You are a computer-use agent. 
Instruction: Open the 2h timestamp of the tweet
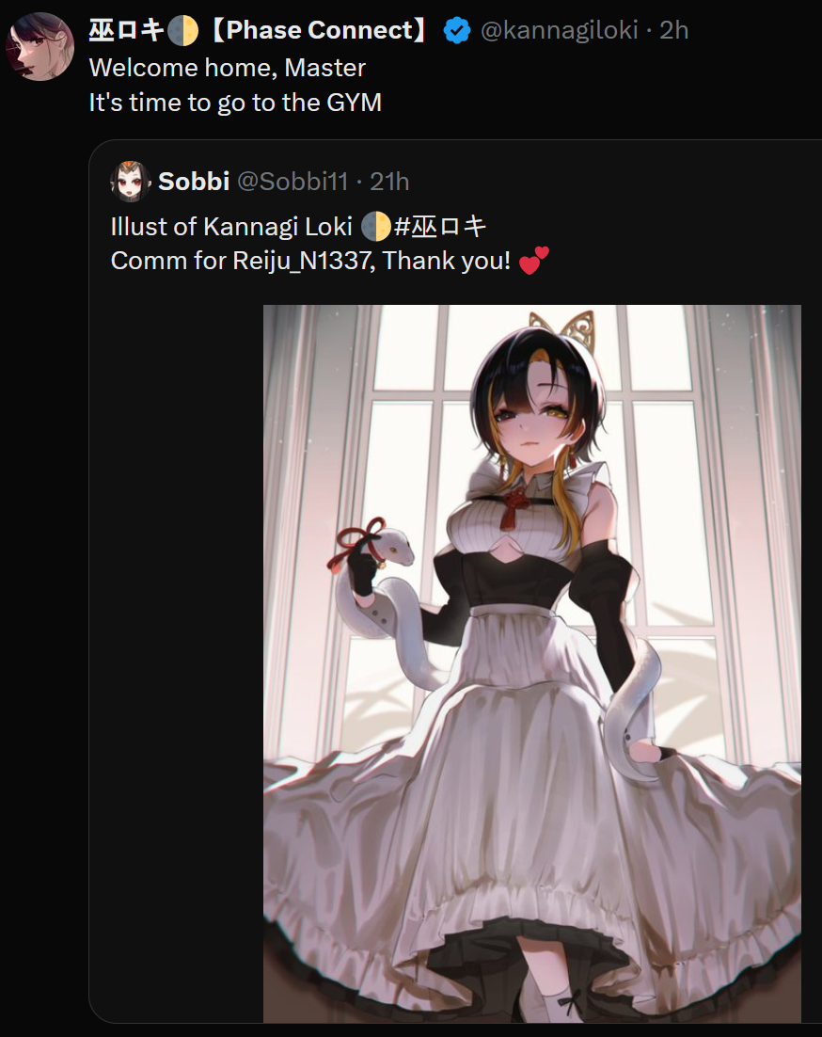point(674,30)
